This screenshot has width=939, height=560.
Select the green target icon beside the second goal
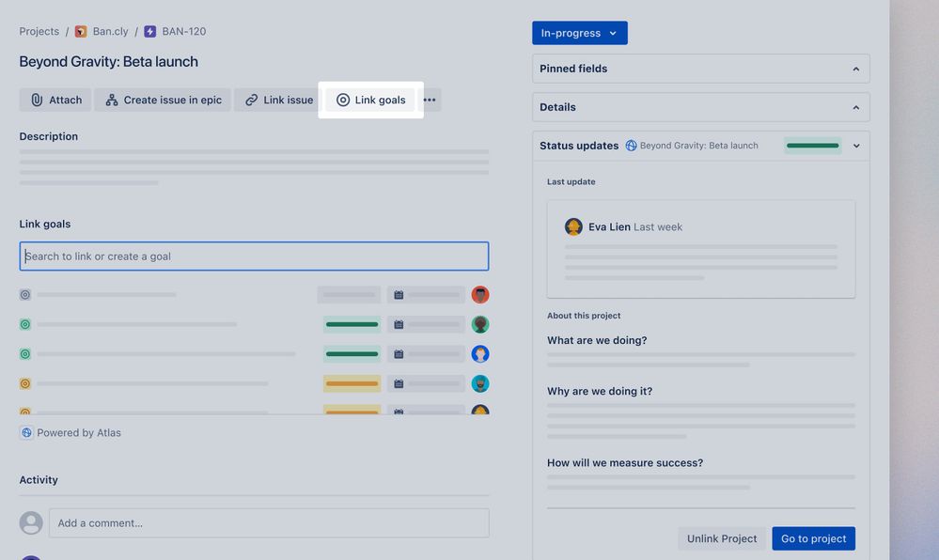23,323
